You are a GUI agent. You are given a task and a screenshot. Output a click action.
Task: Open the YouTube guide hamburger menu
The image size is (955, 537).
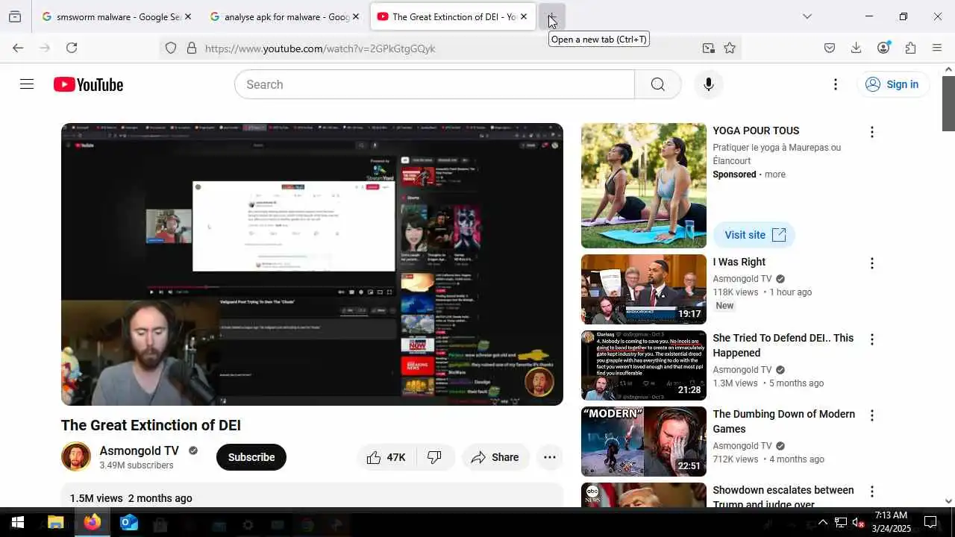pos(27,84)
